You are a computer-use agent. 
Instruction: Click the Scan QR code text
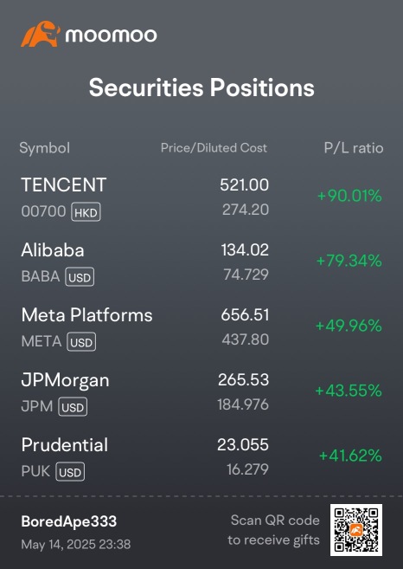pos(275,521)
